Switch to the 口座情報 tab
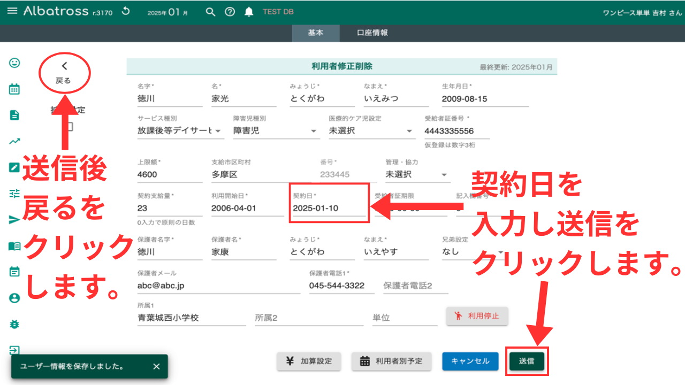Image resolution: width=685 pixels, height=385 pixels. 372,33
